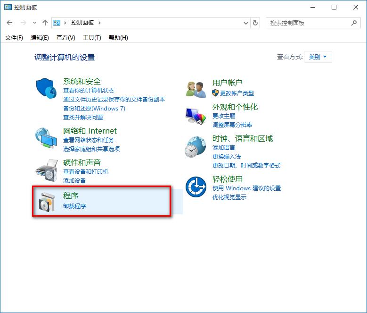Open the recent locations dropdown arrow
The height and width of the screenshot is (313, 367).
click(35, 23)
